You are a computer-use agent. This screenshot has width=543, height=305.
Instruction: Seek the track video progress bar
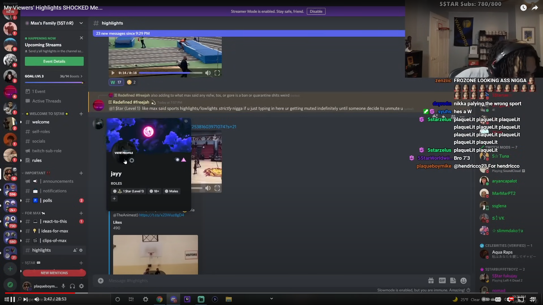pyautogui.click(x=171, y=73)
